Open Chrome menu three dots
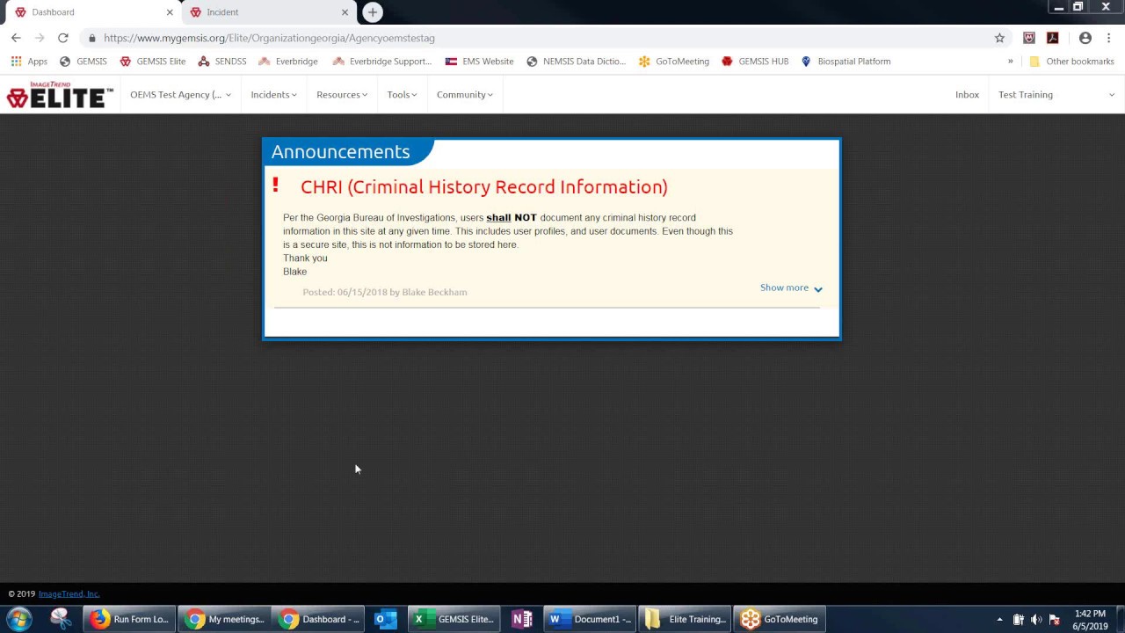Image resolution: width=1125 pixels, height=633 pixels. click(x=1109, y=38)
